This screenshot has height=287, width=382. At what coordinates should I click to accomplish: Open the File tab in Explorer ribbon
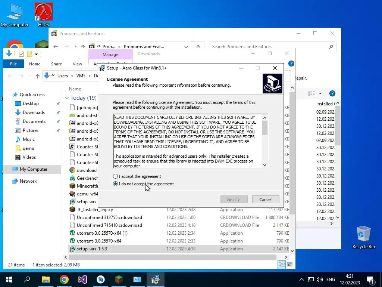(x=13, y=64)
